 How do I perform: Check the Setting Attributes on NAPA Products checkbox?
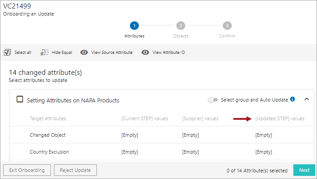point(20,99)
